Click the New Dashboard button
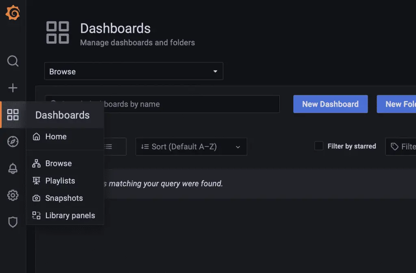Viewport: 416px width, 273px height. (x=330, y=104)
